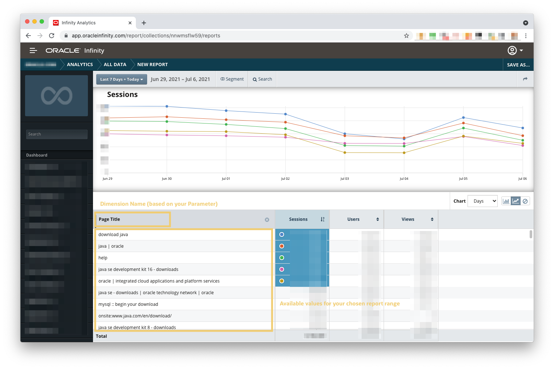
Task: Click the SAVE AS... button
Action: click(518, 65)
